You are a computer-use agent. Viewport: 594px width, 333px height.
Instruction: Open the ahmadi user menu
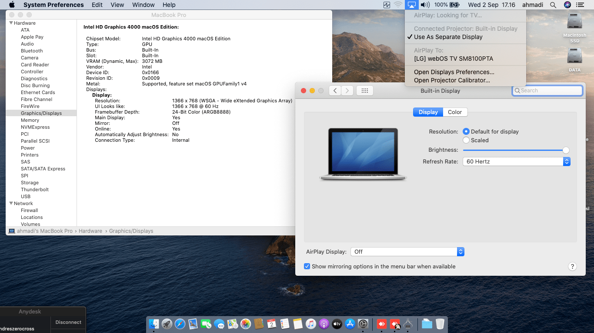tap(532, 5)
